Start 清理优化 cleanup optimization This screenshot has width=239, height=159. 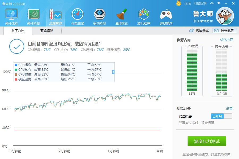tap(121, 16)
